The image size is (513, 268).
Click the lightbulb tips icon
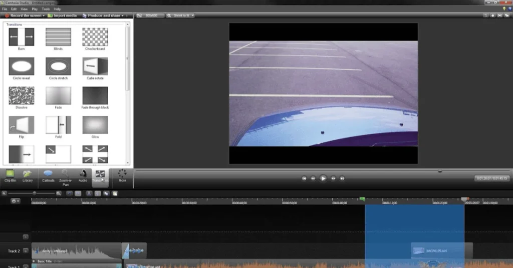coord(504,9)
